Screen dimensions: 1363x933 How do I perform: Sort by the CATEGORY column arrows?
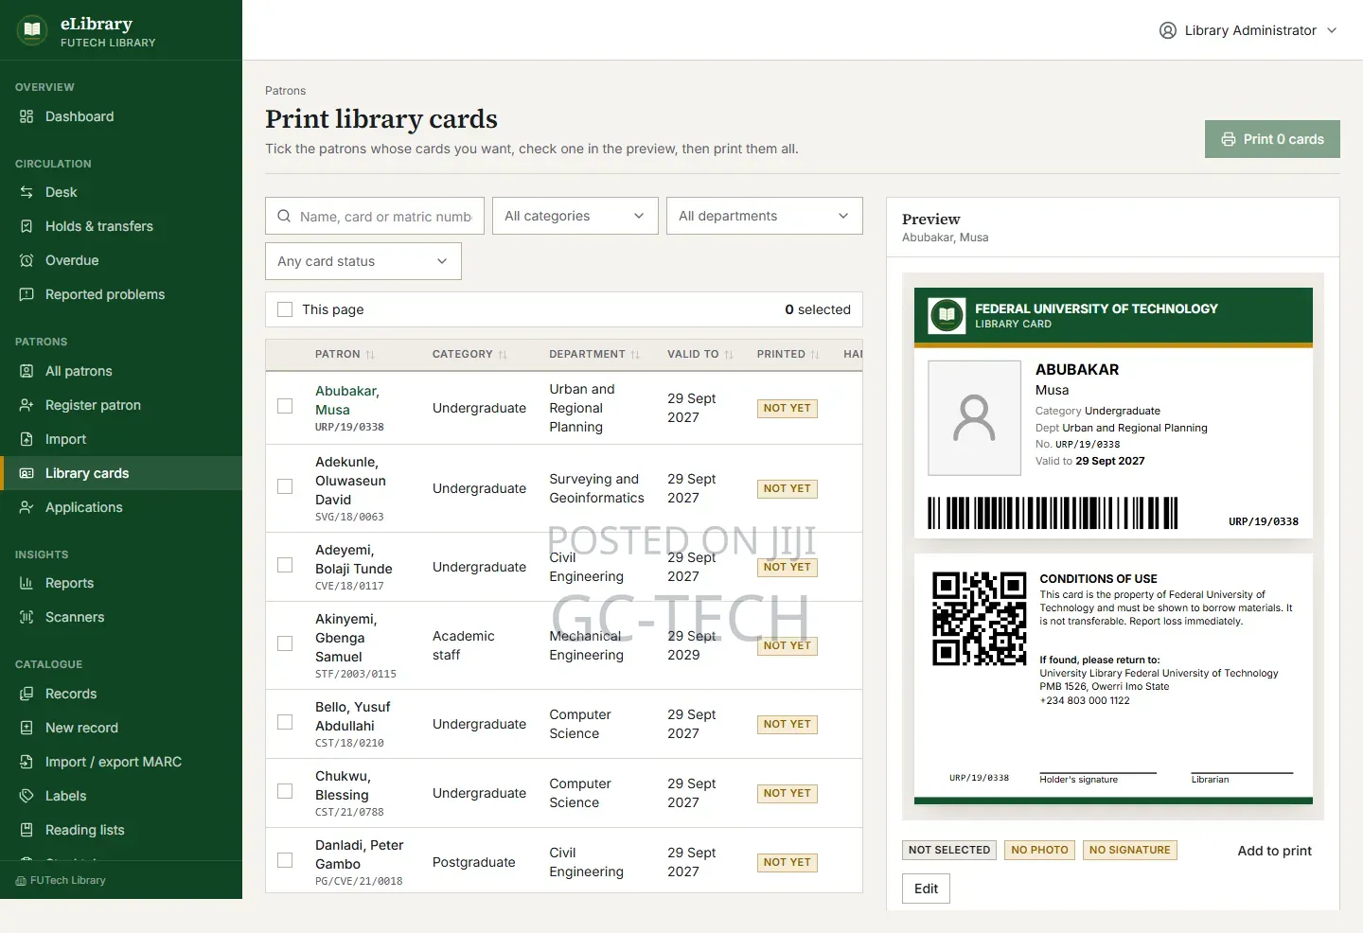[x=503, y=355]
